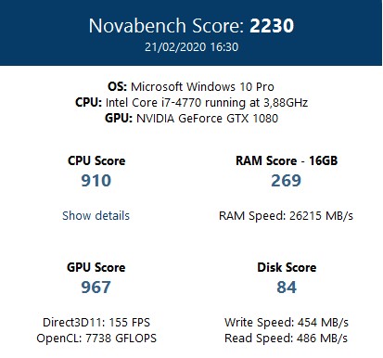Click the CPU score value 910
The width and height of the screenshot is (383, 358).
click(x=96, y=181)
